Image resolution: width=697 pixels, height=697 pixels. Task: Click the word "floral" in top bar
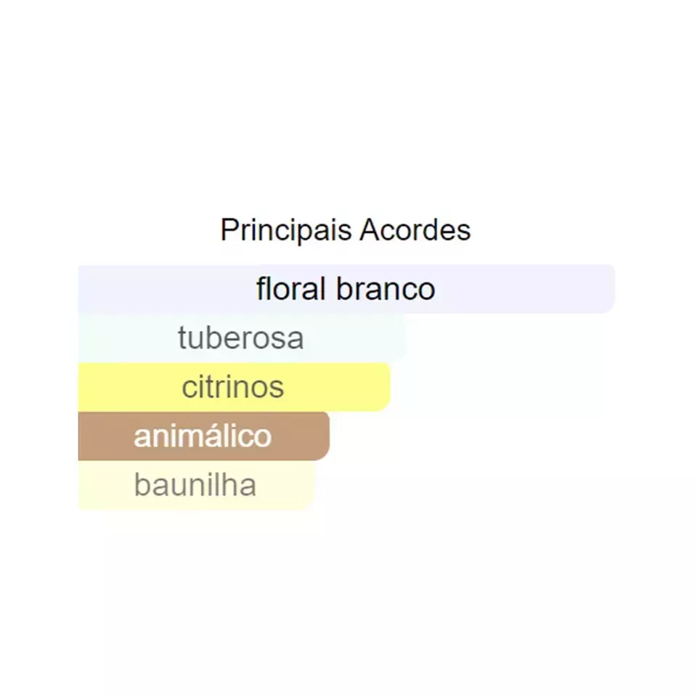coord(290,289)
